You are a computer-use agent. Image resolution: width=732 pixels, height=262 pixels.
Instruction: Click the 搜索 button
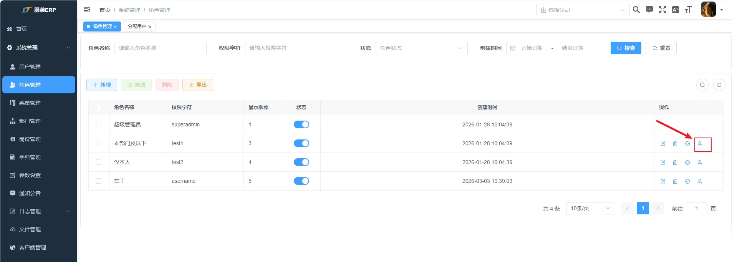pyautogui.click(x=626, y=48)
